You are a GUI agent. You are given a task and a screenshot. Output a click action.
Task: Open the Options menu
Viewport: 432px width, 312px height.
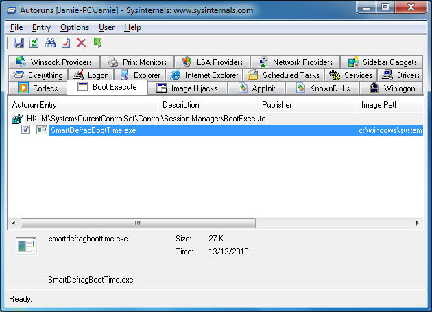tap(75, 27)
